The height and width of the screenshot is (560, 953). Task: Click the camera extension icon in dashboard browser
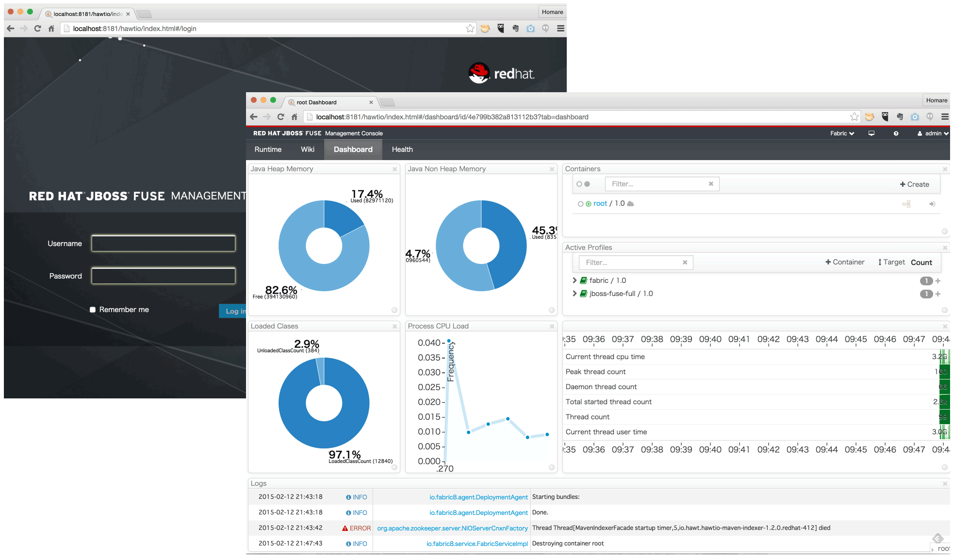(915, 117)
